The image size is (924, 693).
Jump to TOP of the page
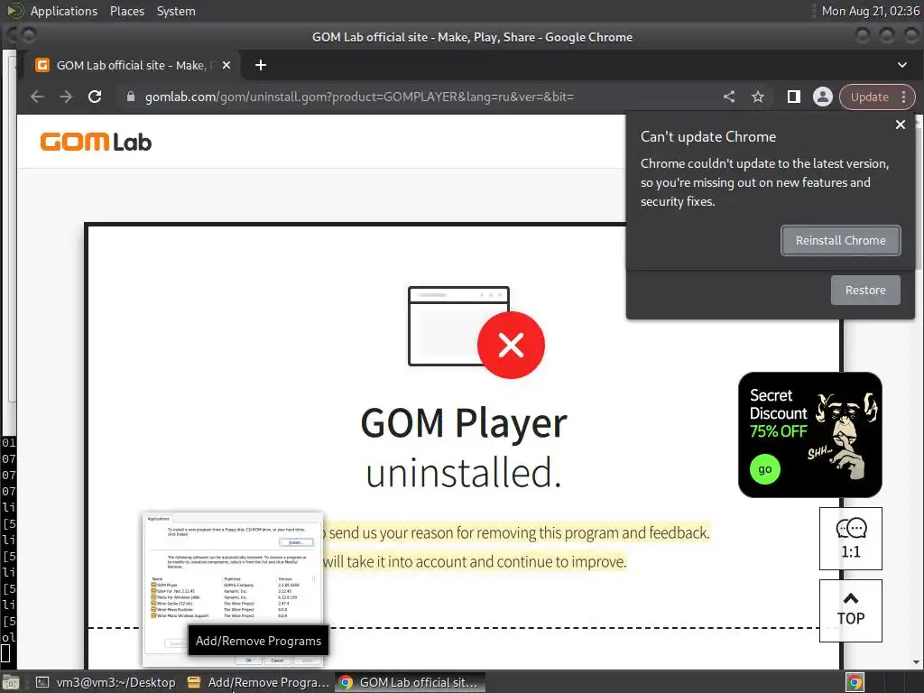click(850, 610)
